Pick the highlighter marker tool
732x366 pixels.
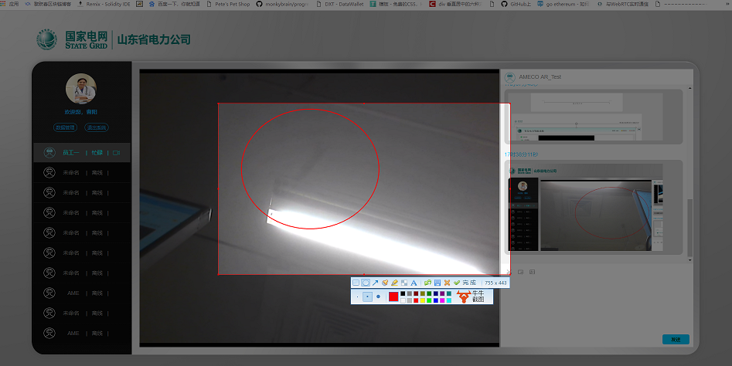click(x=394, y=283)
